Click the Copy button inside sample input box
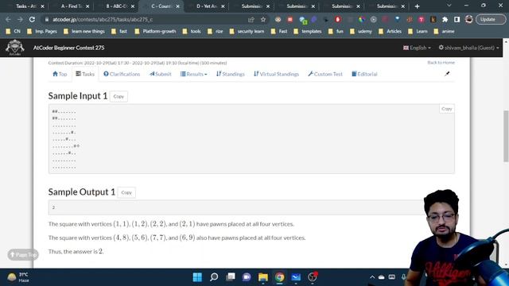This screenshot has width=509, height=286. [x=447, y=109]
